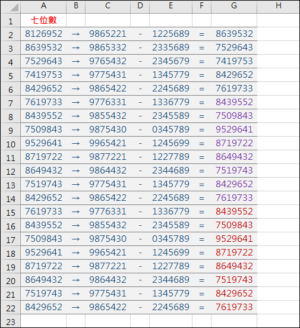300x328 pixels.
Task: Click purple cell G12 containing 7519743
Action: [234, 171]
